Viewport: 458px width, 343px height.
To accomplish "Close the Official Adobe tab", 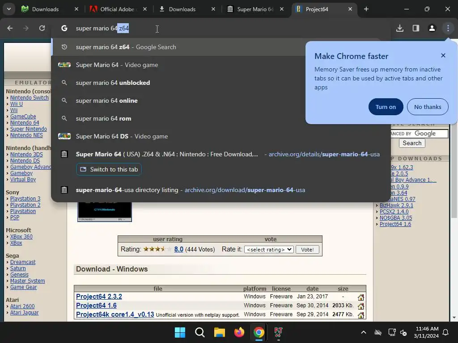I will (x=145, y=9).
